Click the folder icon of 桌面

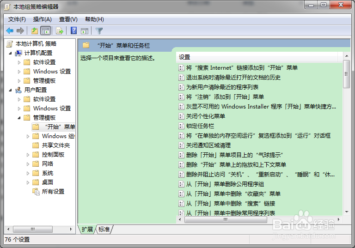point(36,182)
